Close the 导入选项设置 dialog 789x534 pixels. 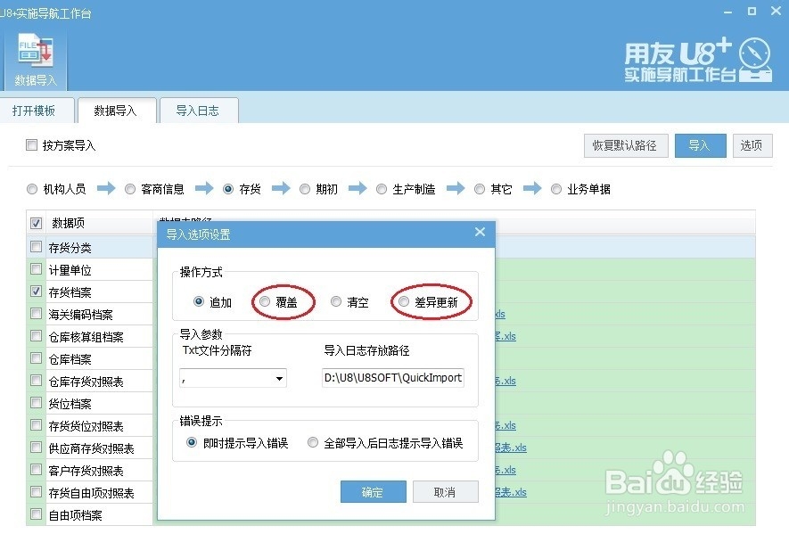tap(480, 232)
